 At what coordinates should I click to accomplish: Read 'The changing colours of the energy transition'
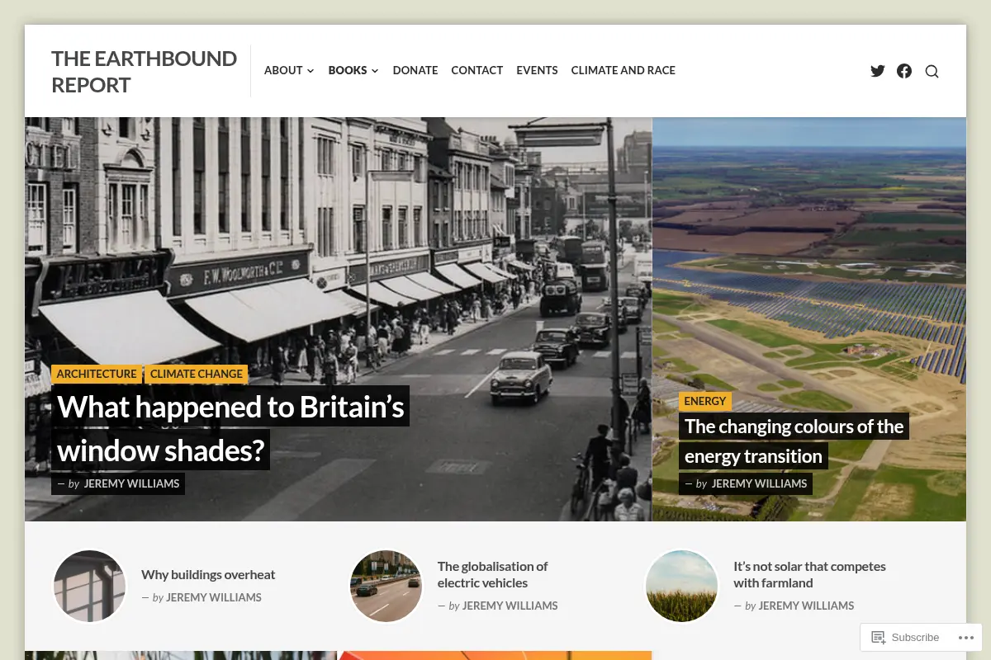click(794, 441)
